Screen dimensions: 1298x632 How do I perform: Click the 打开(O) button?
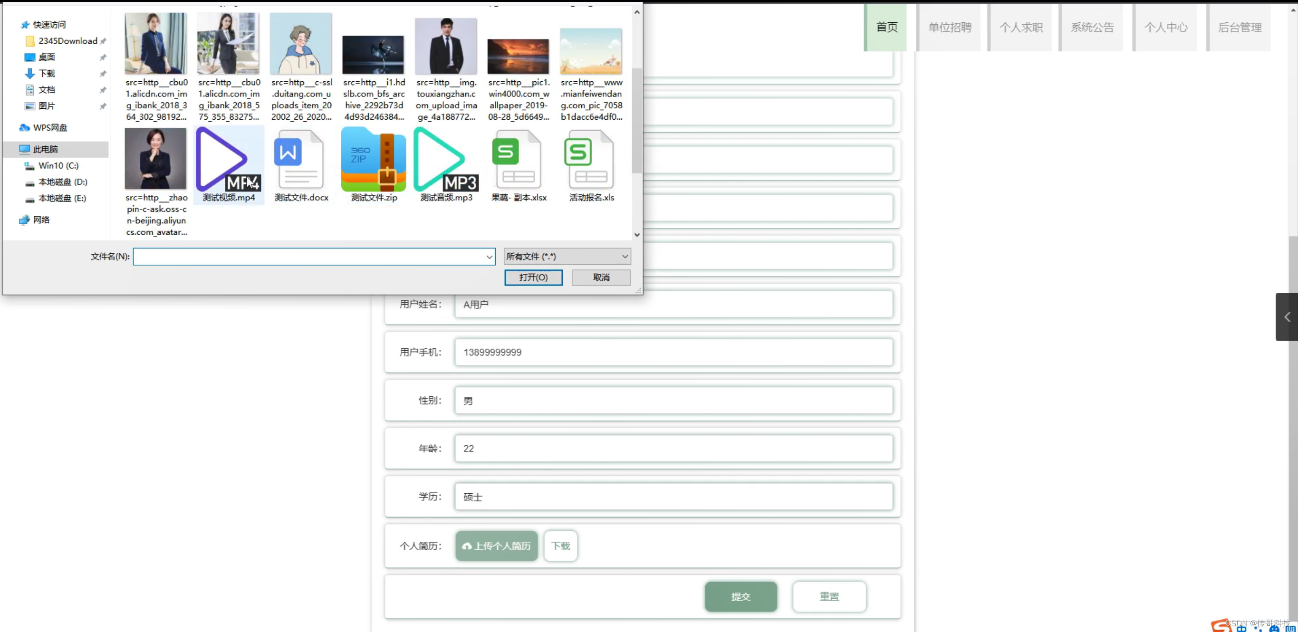pos(533,278)
